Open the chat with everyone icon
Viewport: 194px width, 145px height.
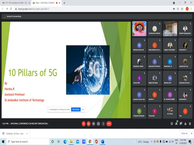[x=181, y=123]
